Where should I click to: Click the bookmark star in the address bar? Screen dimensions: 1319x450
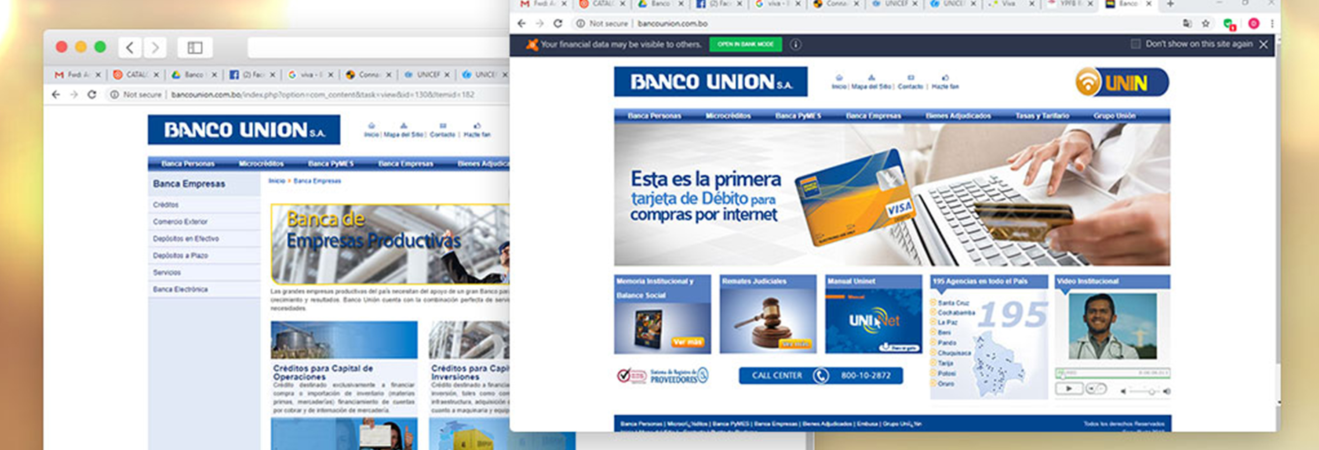pyautogui.click(x=1205, y=24)
